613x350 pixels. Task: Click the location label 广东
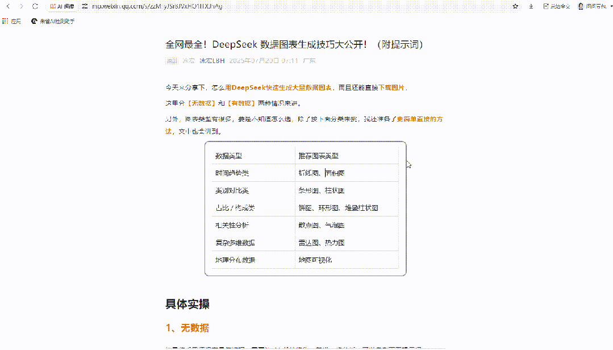(309, 61)
